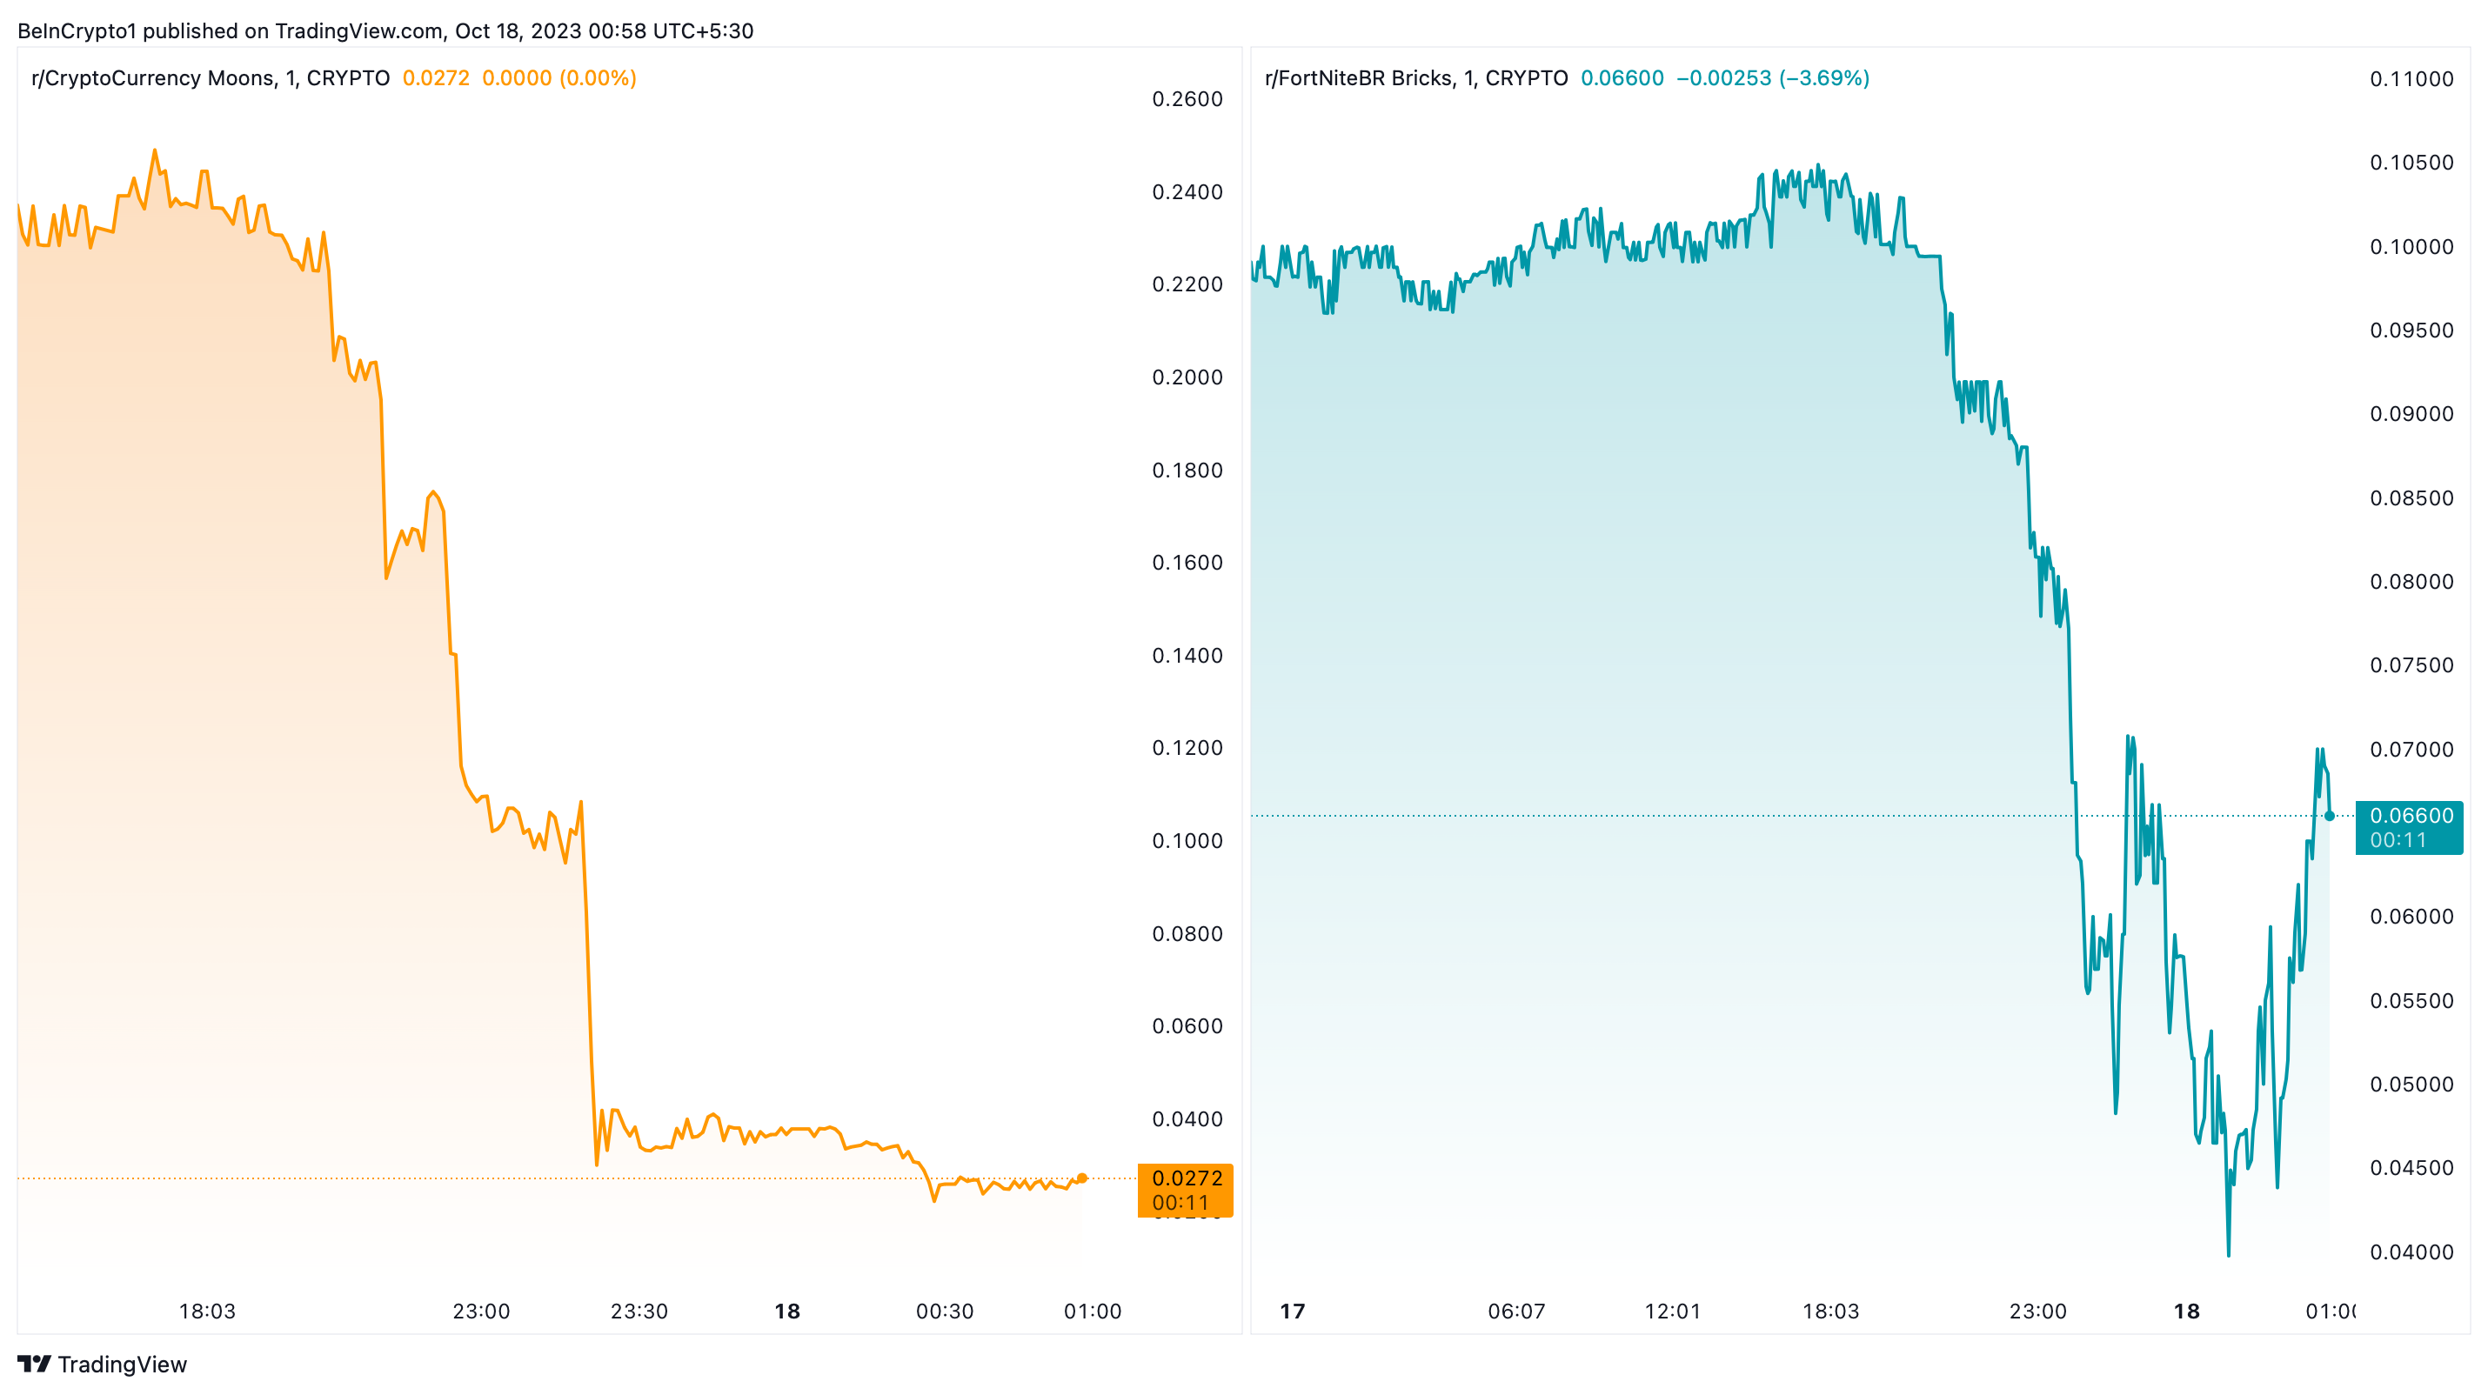
Task: Click the TradingView logo icon
Action: (34, 1363)
